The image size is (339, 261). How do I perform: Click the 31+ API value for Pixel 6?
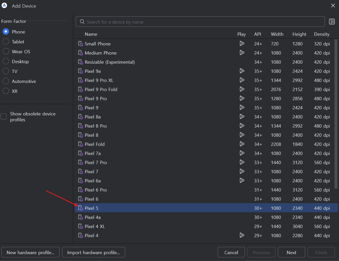pos(258,199)
